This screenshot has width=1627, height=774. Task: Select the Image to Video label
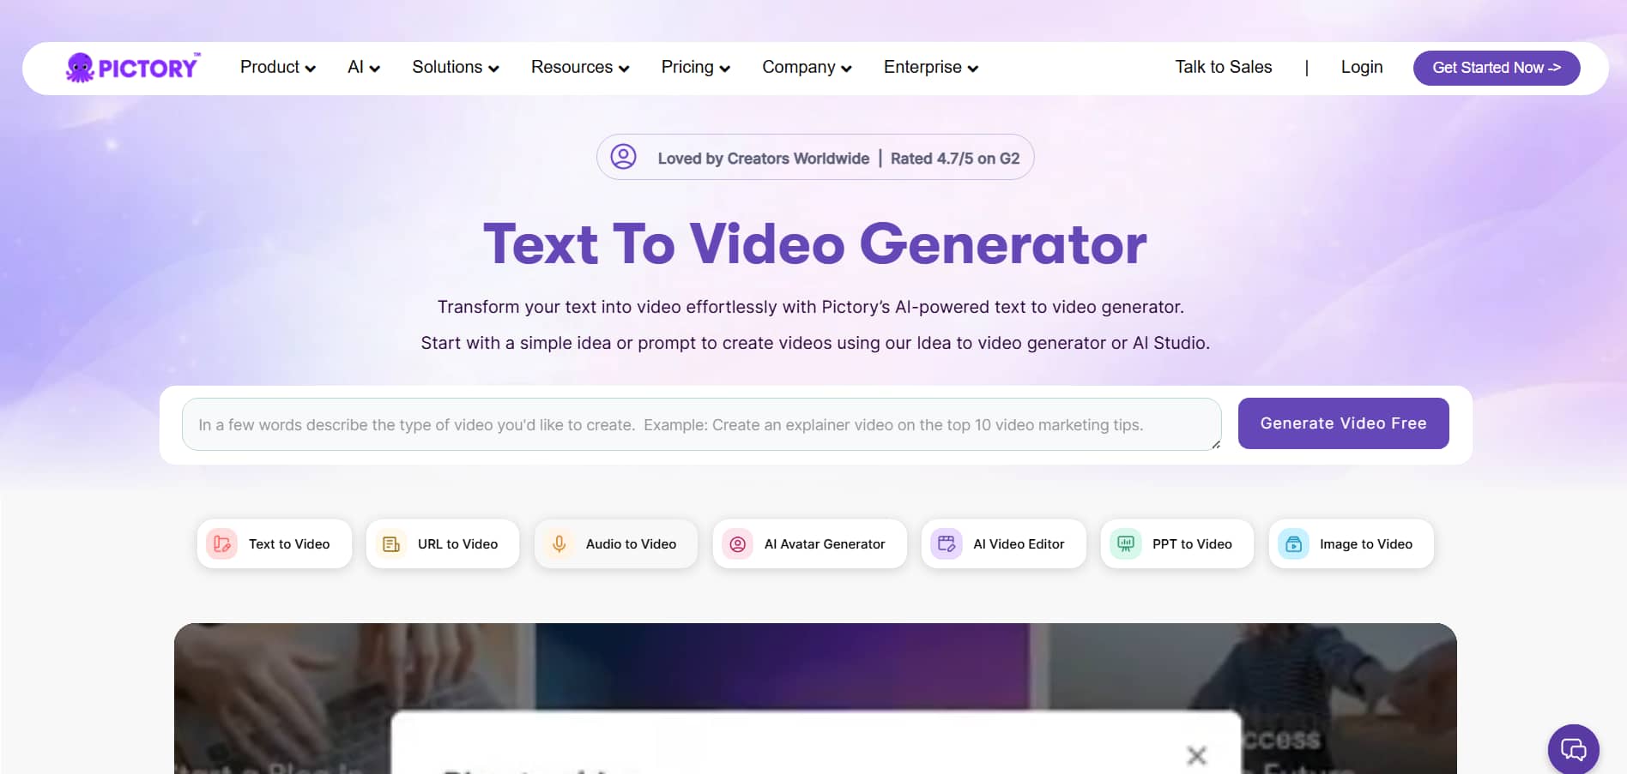click(1366, 544)
